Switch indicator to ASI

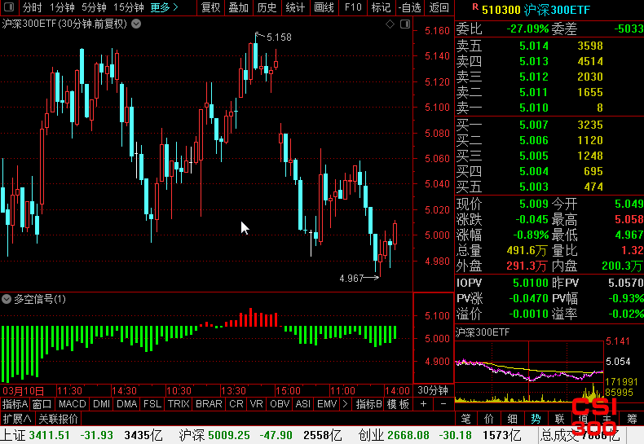pos(303,404)
